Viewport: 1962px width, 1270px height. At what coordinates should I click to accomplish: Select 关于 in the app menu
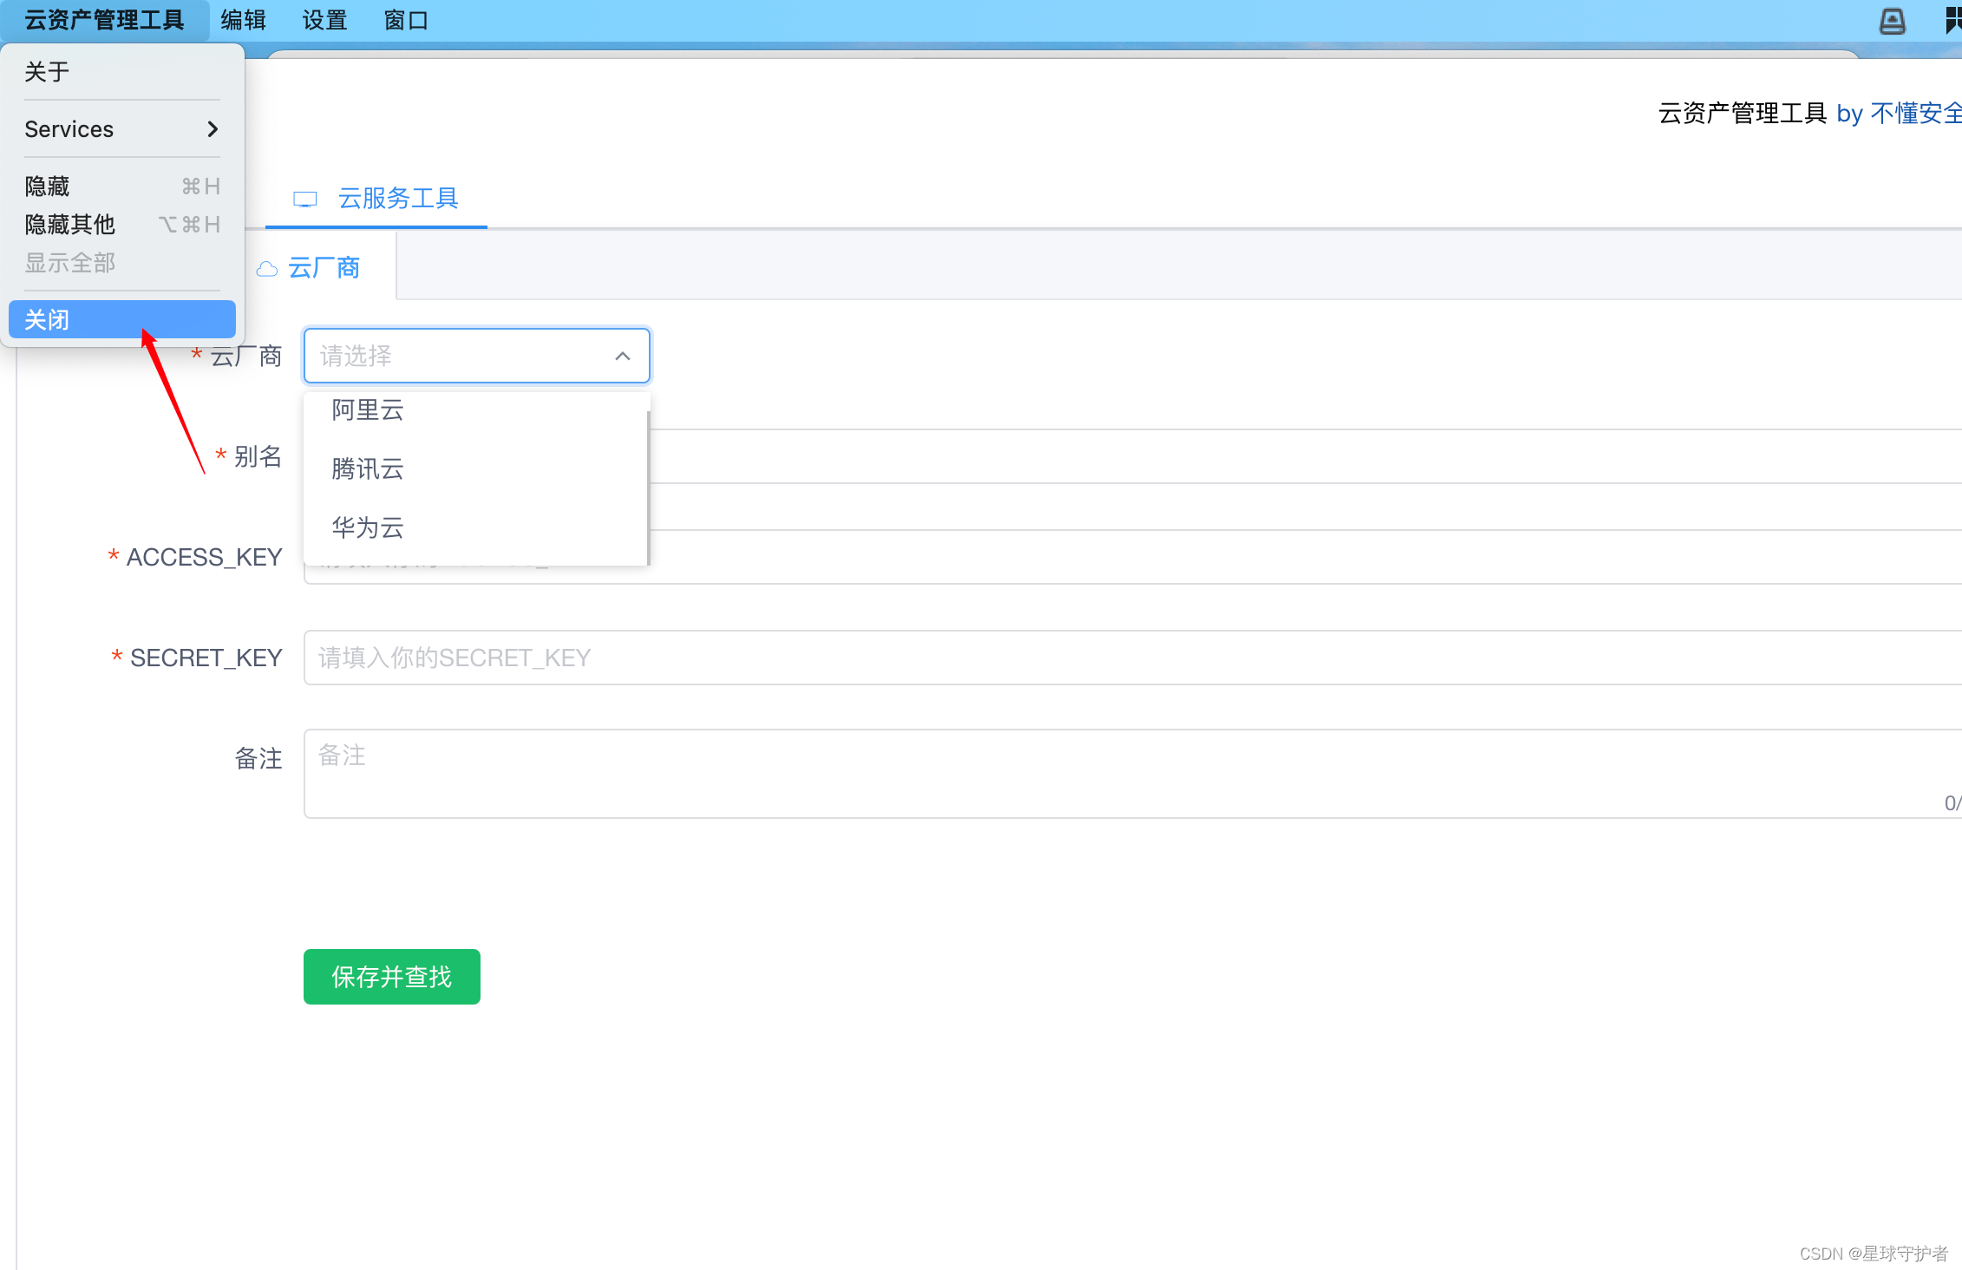click(48, 72)
